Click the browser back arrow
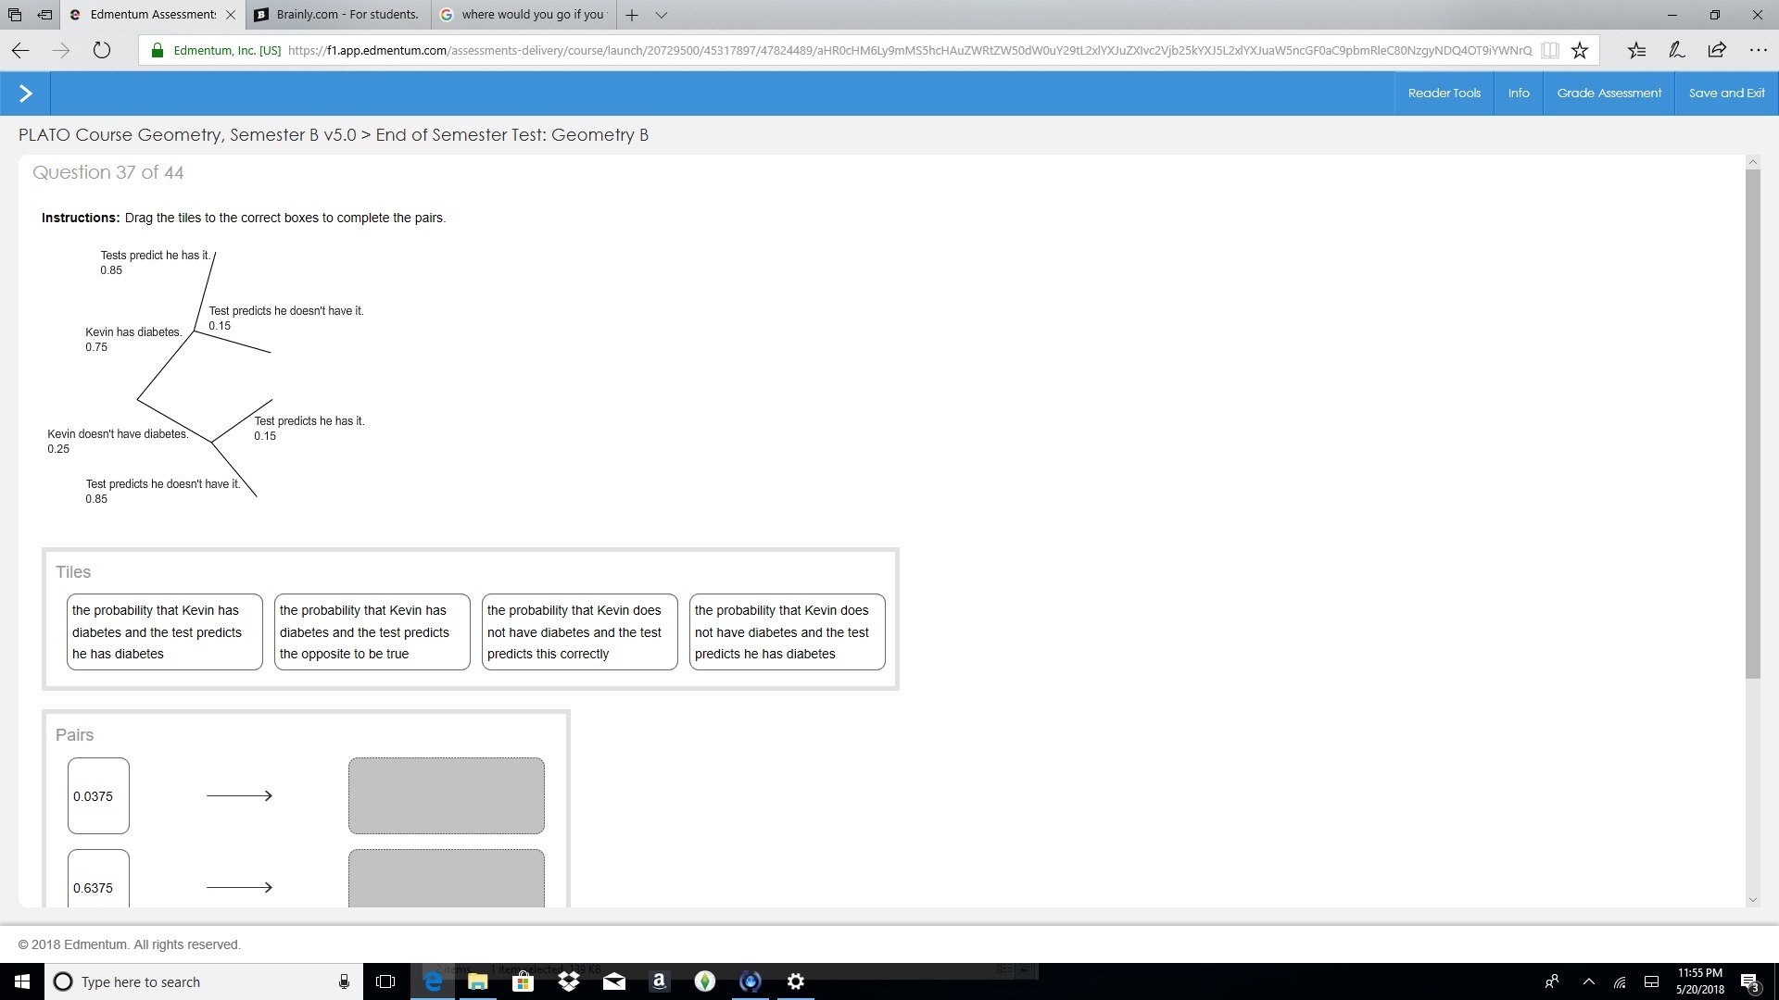 pyautogui.click(x=20, y=51)
